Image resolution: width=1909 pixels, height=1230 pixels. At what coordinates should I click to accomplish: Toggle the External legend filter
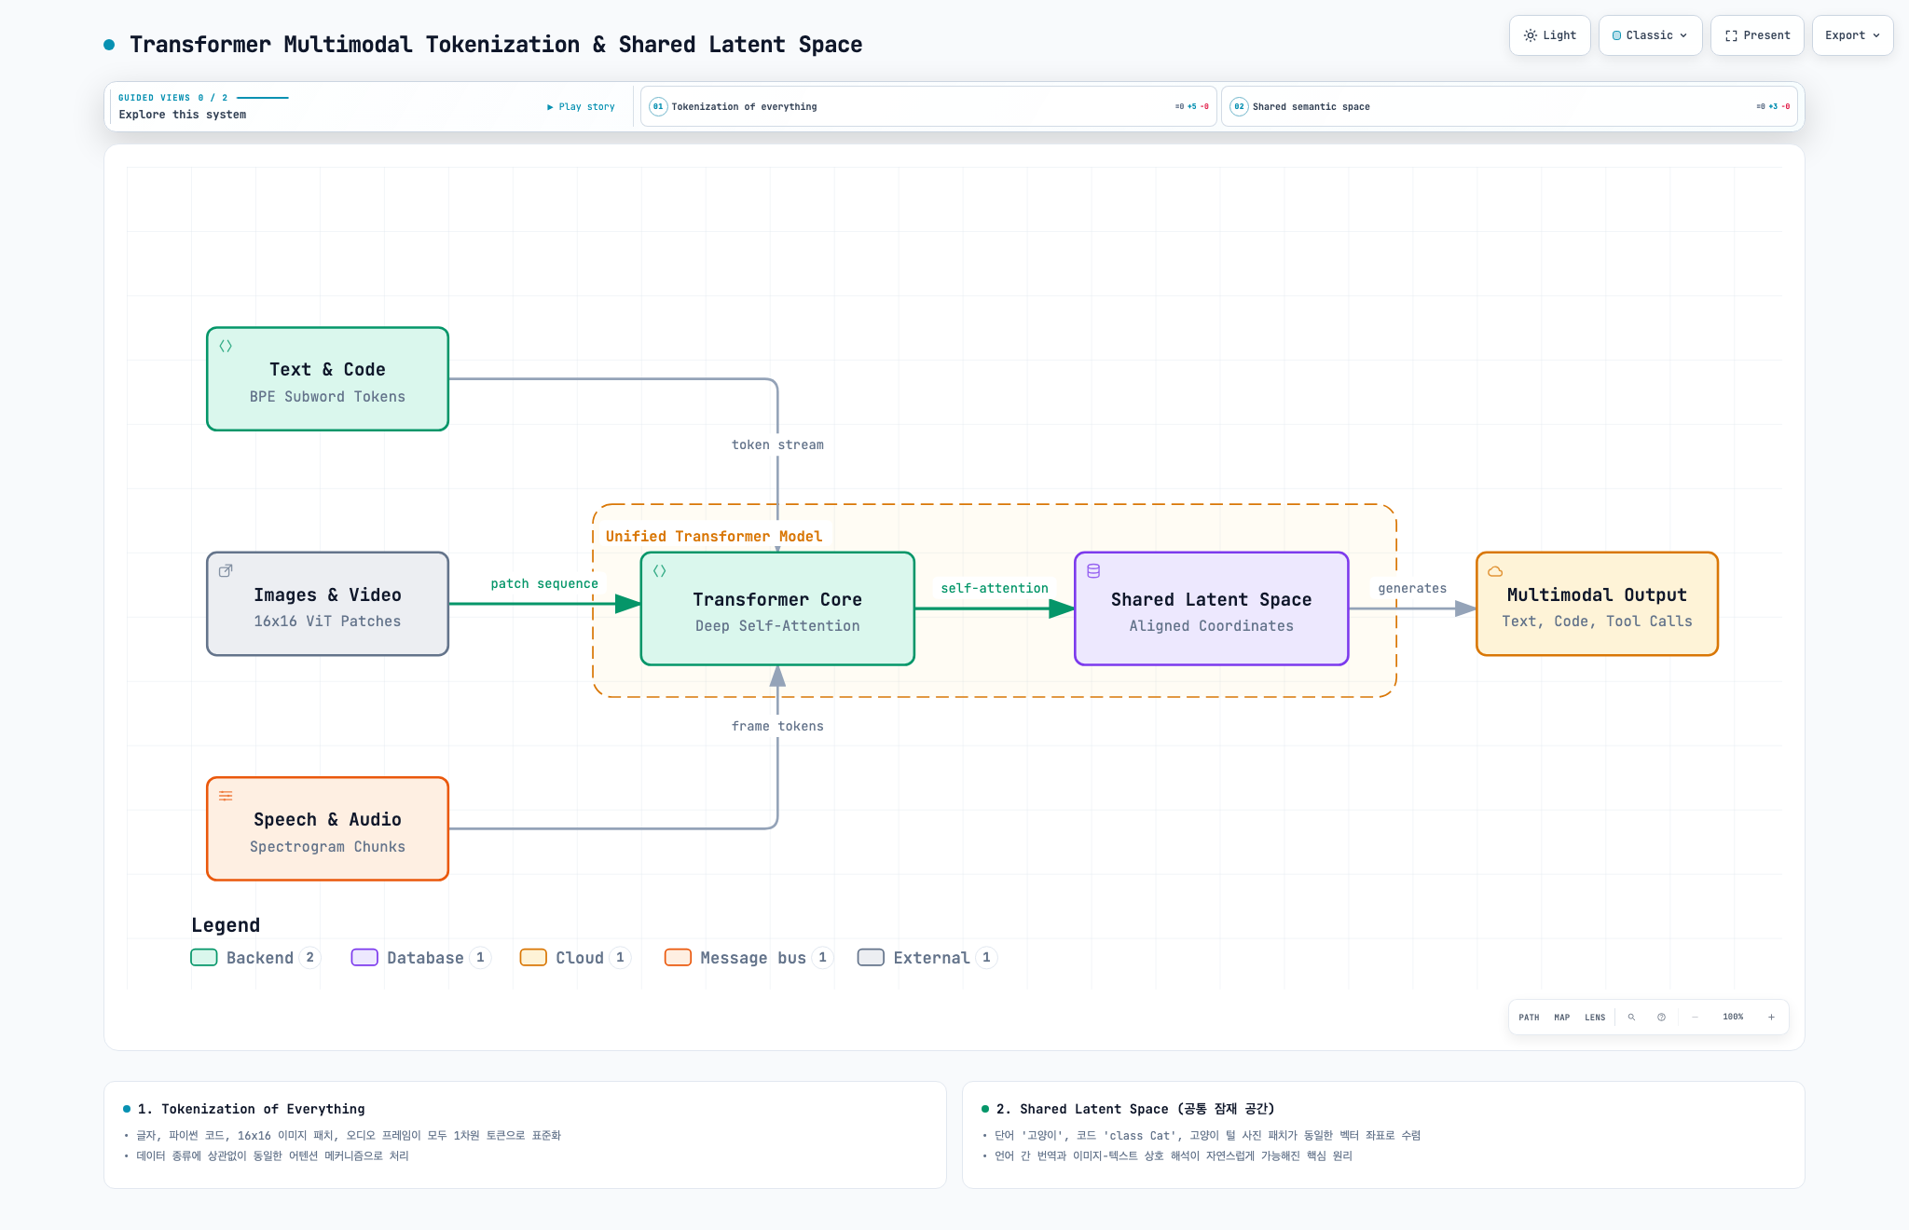tap(927, 958)
